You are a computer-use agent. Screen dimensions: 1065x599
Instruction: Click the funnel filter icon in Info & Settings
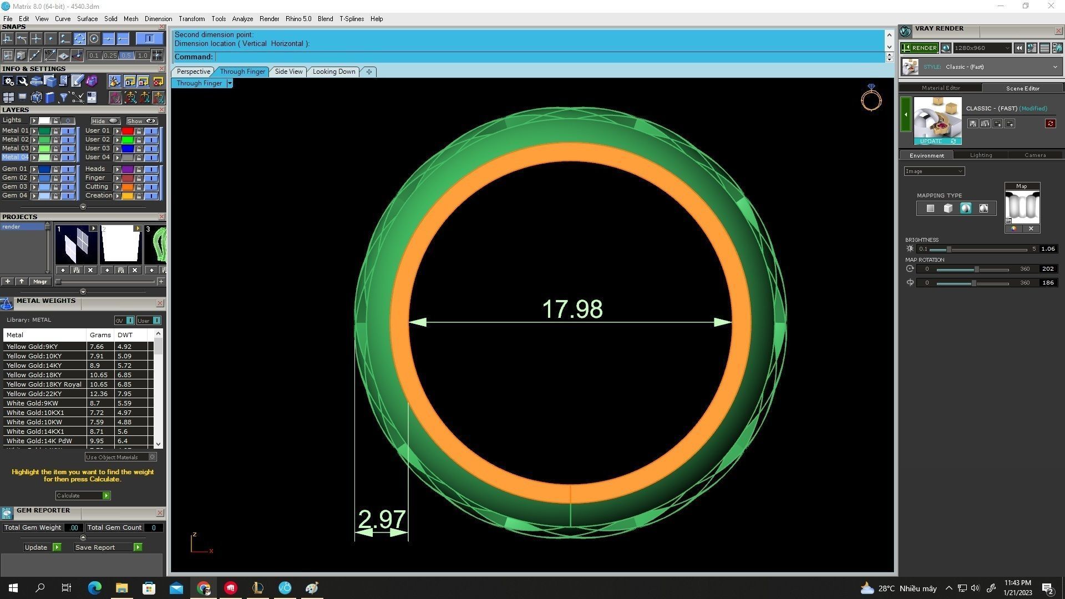(x=63, y=98)
